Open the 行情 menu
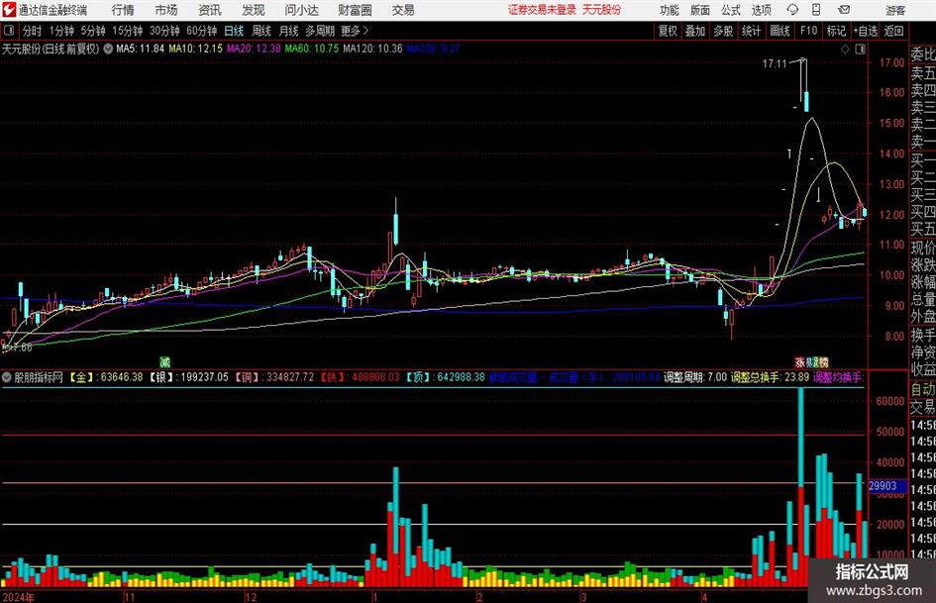Screen dimensions: 936x603 (x=123, y=10)
